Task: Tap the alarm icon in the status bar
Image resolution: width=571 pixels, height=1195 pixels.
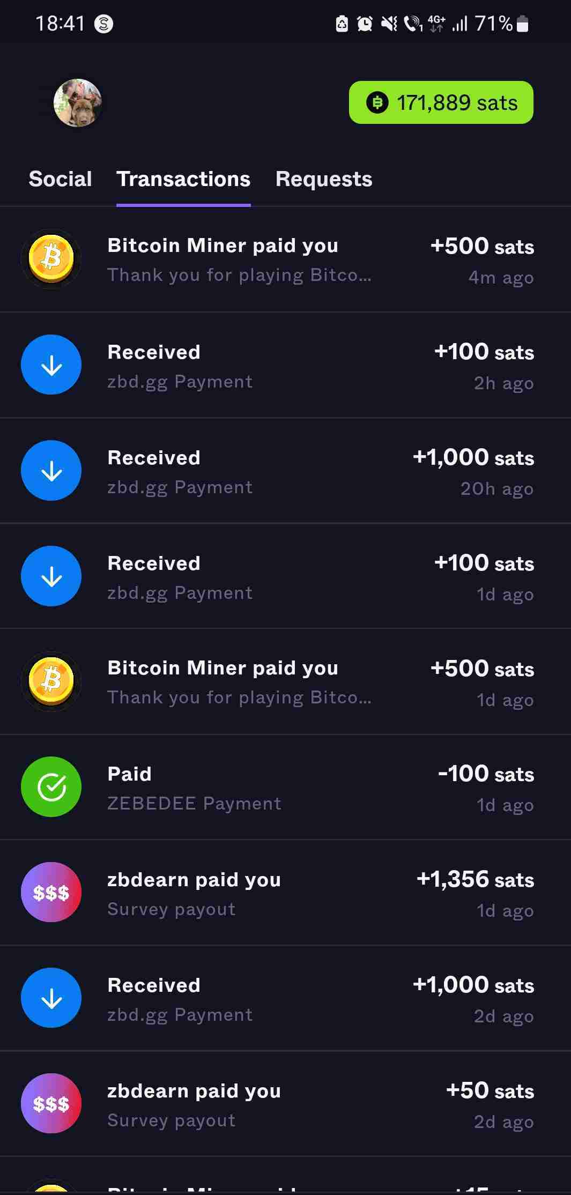Action: pos(365,24)
